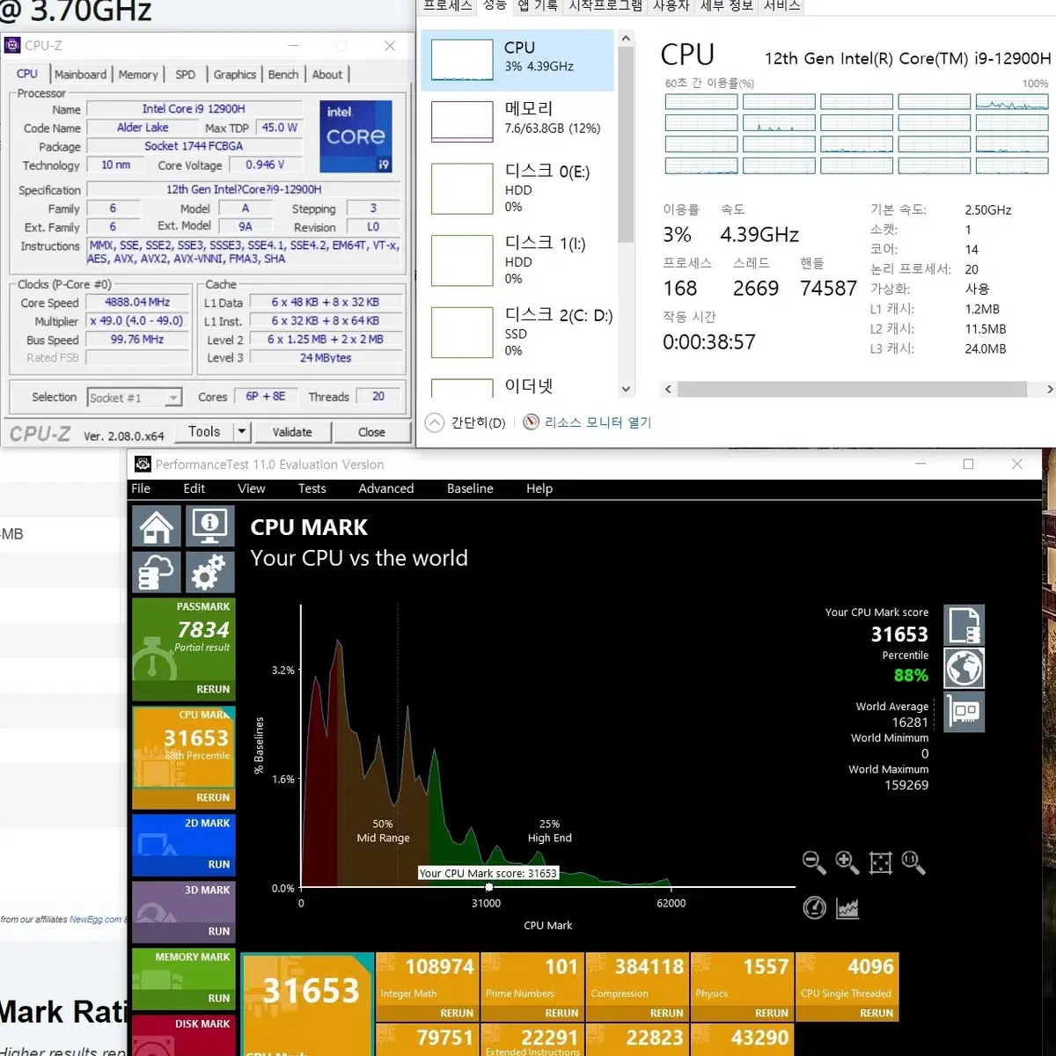Click the DISK MARK tile in PerformanceTest
Image resolution: width=1056 pixels, height=1056 pixels.
pyautogui.click(x=184, y=1035)
